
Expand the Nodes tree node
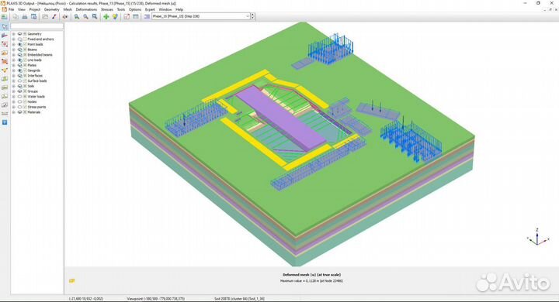click(x=13, y=101)
